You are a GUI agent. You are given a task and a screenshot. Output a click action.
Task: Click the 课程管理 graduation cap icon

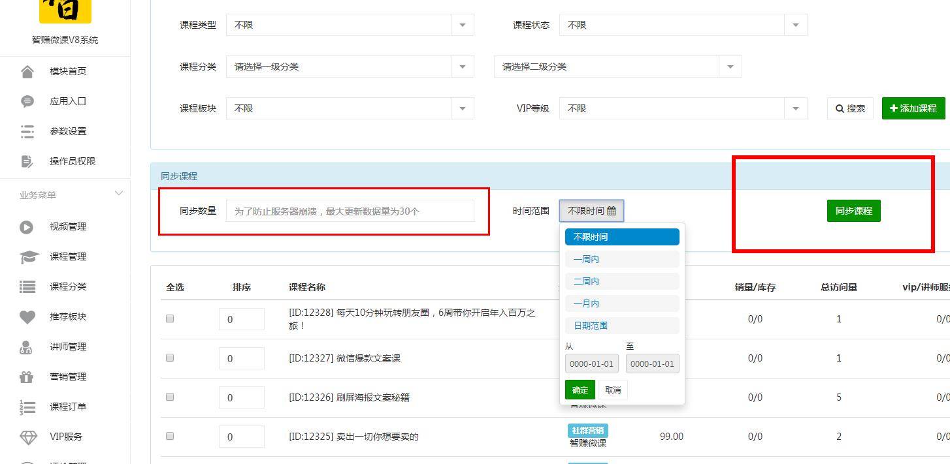point(29,256)
